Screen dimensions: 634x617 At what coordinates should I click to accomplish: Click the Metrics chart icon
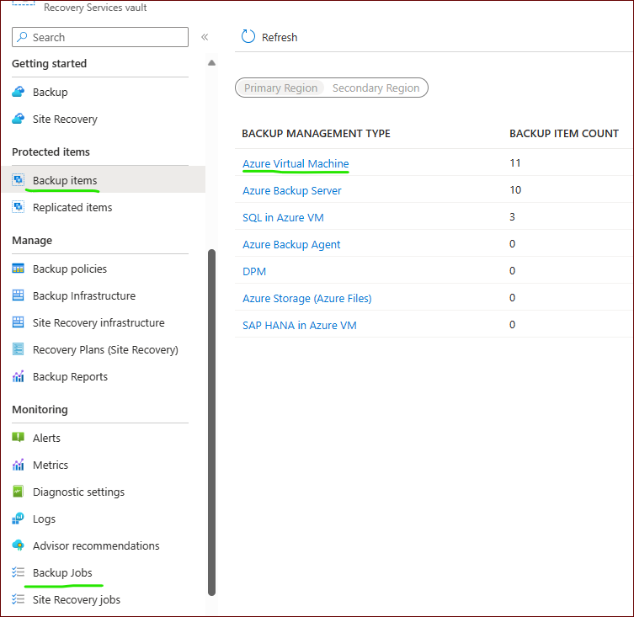coord(19,465)
